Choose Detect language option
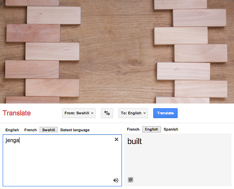This screenshot has width=234, height=189. click(x=75, y=130)
